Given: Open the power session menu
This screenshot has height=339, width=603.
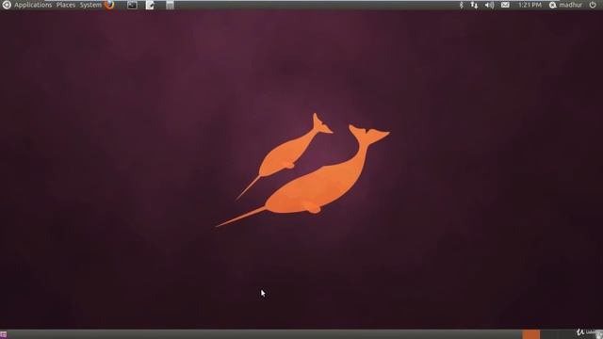Looking at the screenshot, I should (593, 5).
